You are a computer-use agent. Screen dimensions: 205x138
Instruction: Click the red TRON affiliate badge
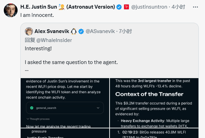(126, 7)
